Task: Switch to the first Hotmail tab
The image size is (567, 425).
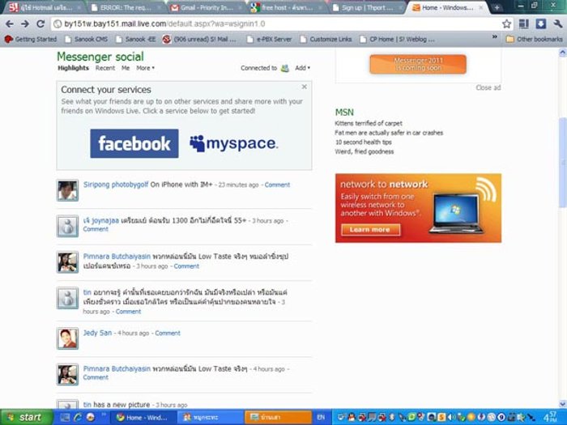Action: click(x=44, y=7)
